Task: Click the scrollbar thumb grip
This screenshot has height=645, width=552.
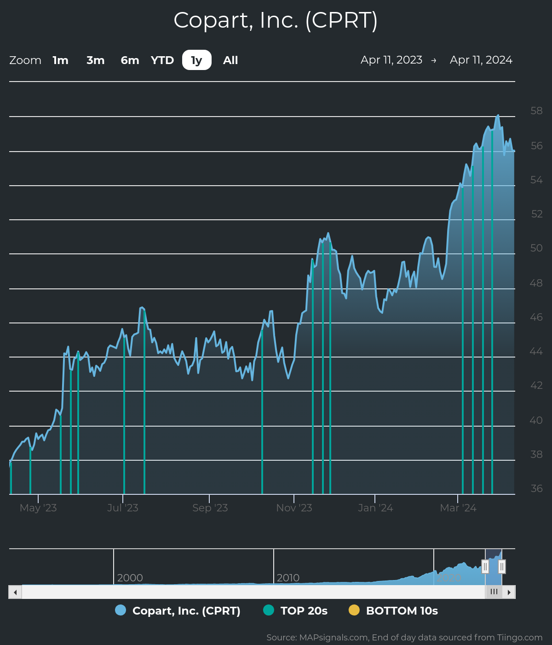Action: (x=494, y=592)
